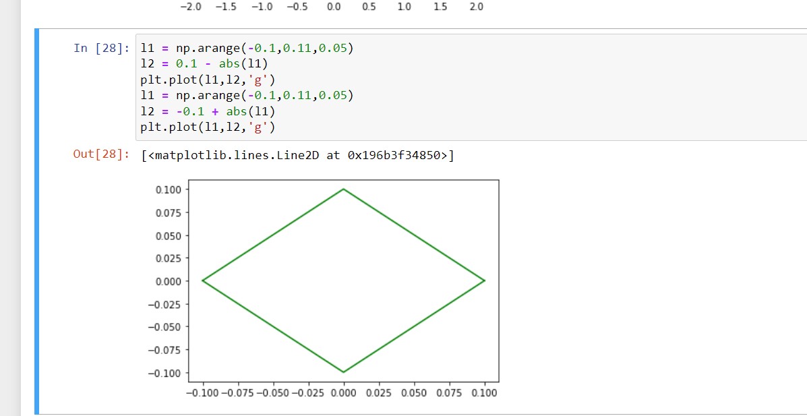Viewport: 807px width, 416px height.
Task: Click the Out[28] output prompt
Action: [102, 154]
